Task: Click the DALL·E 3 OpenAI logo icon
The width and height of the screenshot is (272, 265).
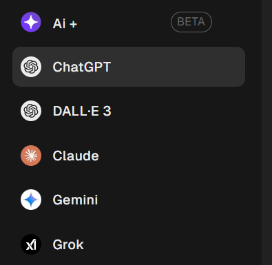Action: tap(31, 111)
